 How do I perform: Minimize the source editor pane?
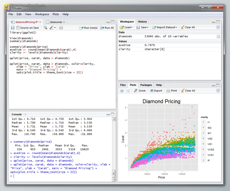tap(108, 22)
